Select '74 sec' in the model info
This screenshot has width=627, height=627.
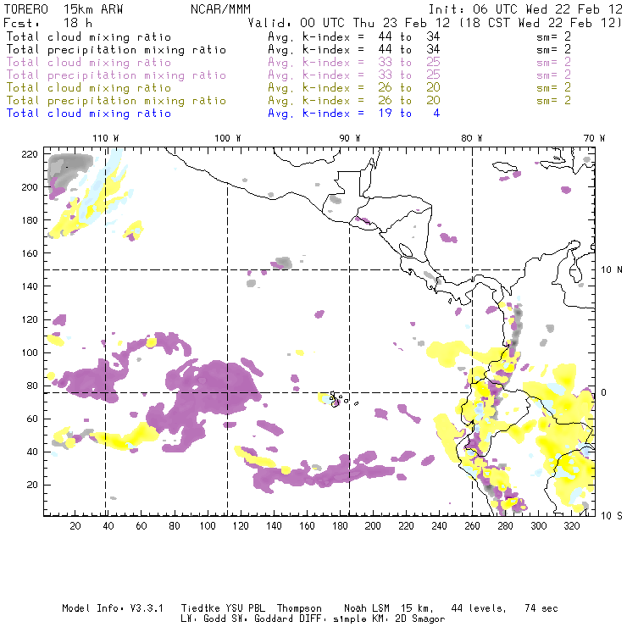pyautogui.click(x=541, y=608)
